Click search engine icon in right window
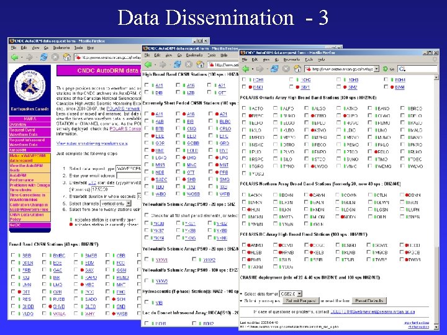The image size is (447, 335). [x=402, y=69]
